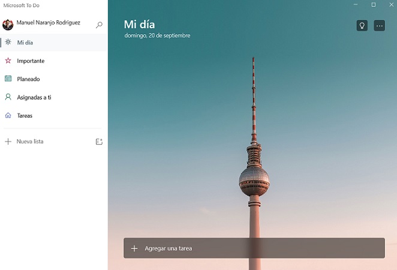397x270 pixels.
Task: Click the account name Manuel Naranjo Rodriguez
Action: [x=48, y=23]
